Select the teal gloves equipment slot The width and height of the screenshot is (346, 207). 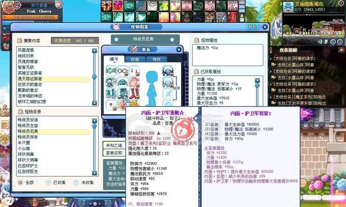tap(111, 94)
